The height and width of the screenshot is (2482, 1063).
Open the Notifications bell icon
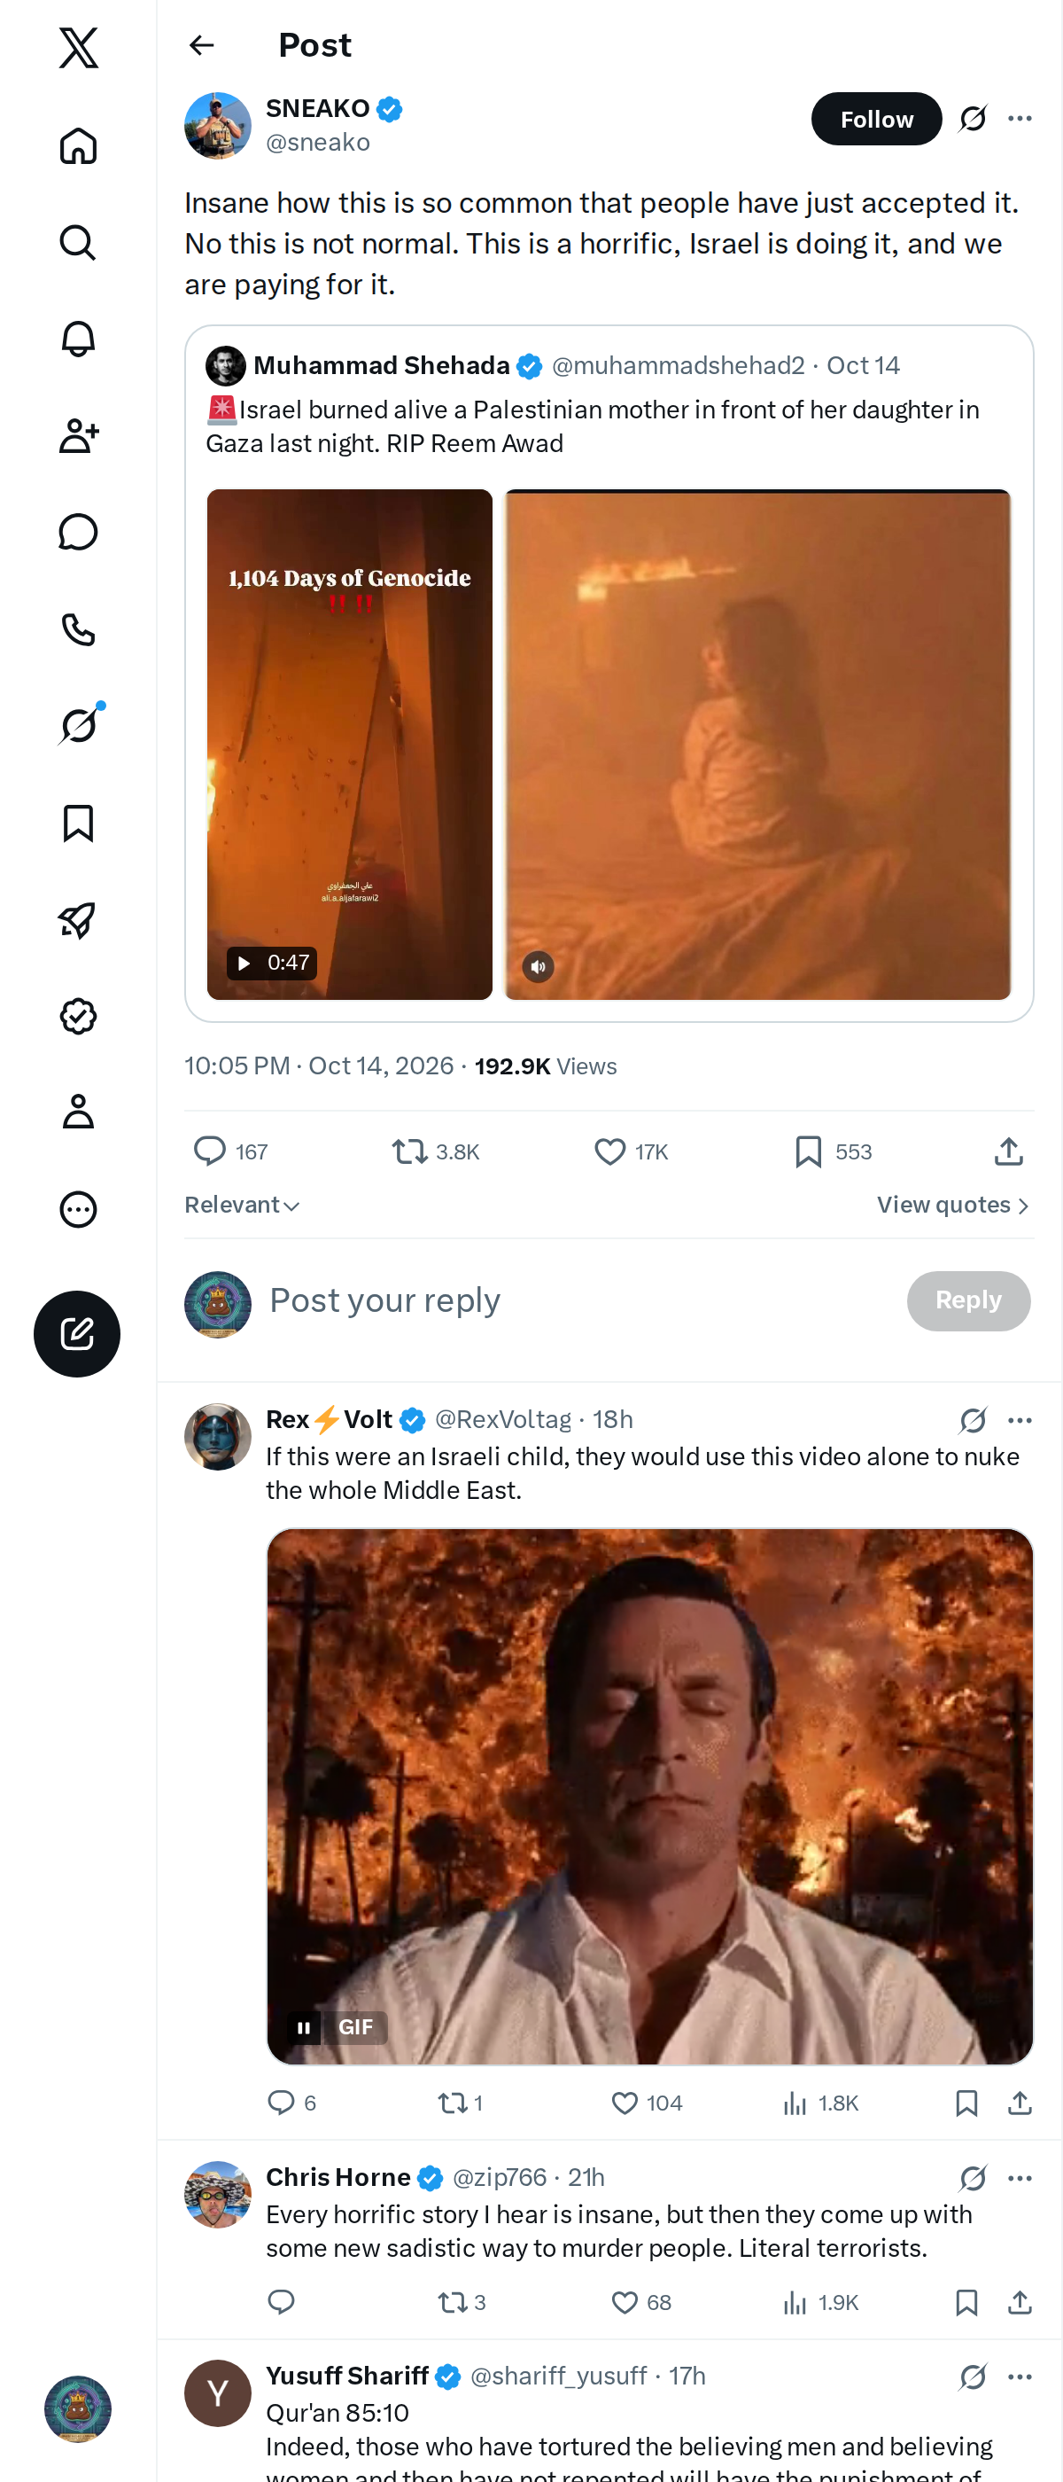click(x=78, y=340)
